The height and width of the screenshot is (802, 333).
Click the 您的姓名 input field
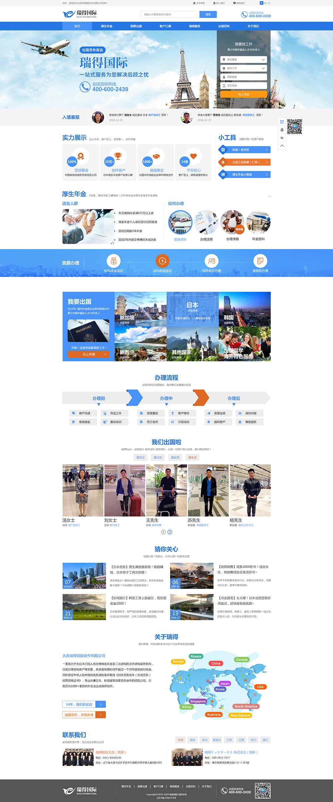pos(243,77)
